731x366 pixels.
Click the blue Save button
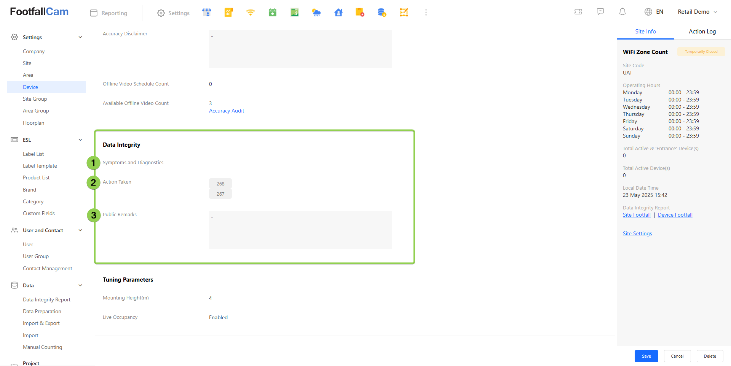point(646,356)
